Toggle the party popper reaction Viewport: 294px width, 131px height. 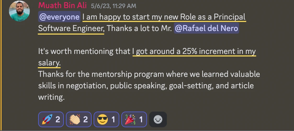pos(134,120)
